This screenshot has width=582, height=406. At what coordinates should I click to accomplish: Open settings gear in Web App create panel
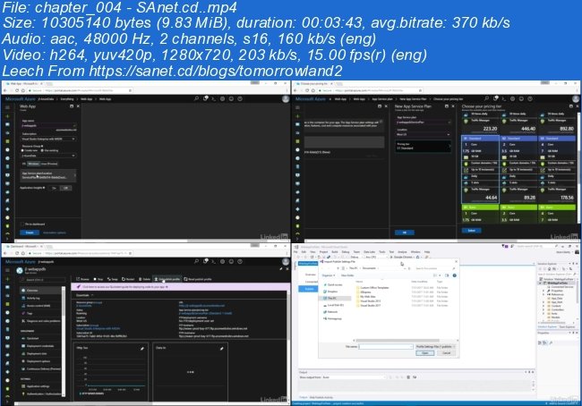tap(222, 98)
